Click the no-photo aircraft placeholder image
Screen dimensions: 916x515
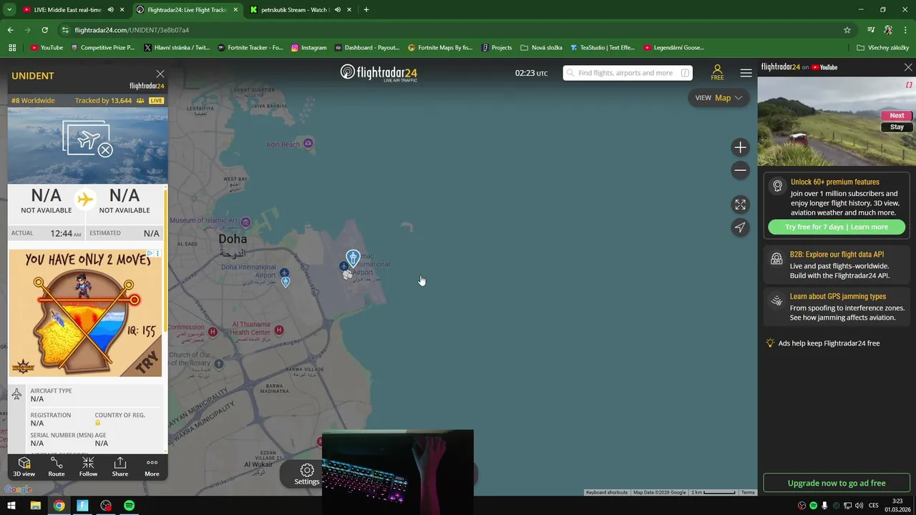[87, 139]
